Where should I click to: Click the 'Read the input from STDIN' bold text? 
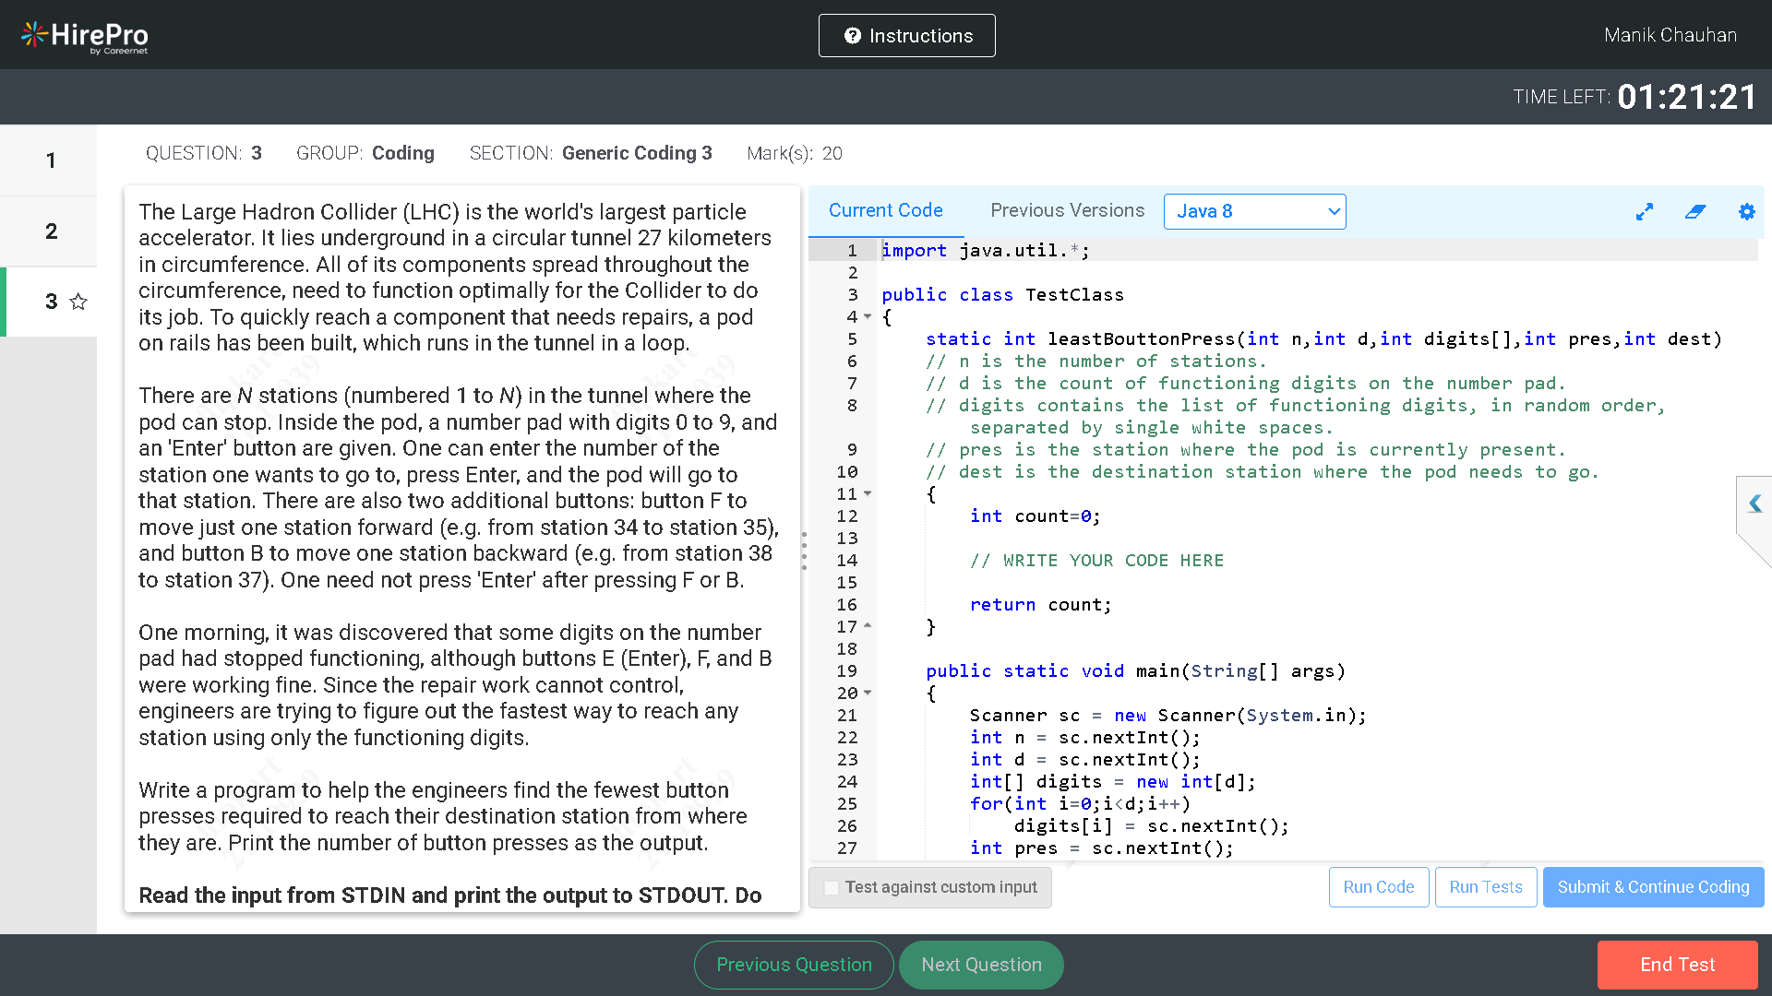point(449,895)
